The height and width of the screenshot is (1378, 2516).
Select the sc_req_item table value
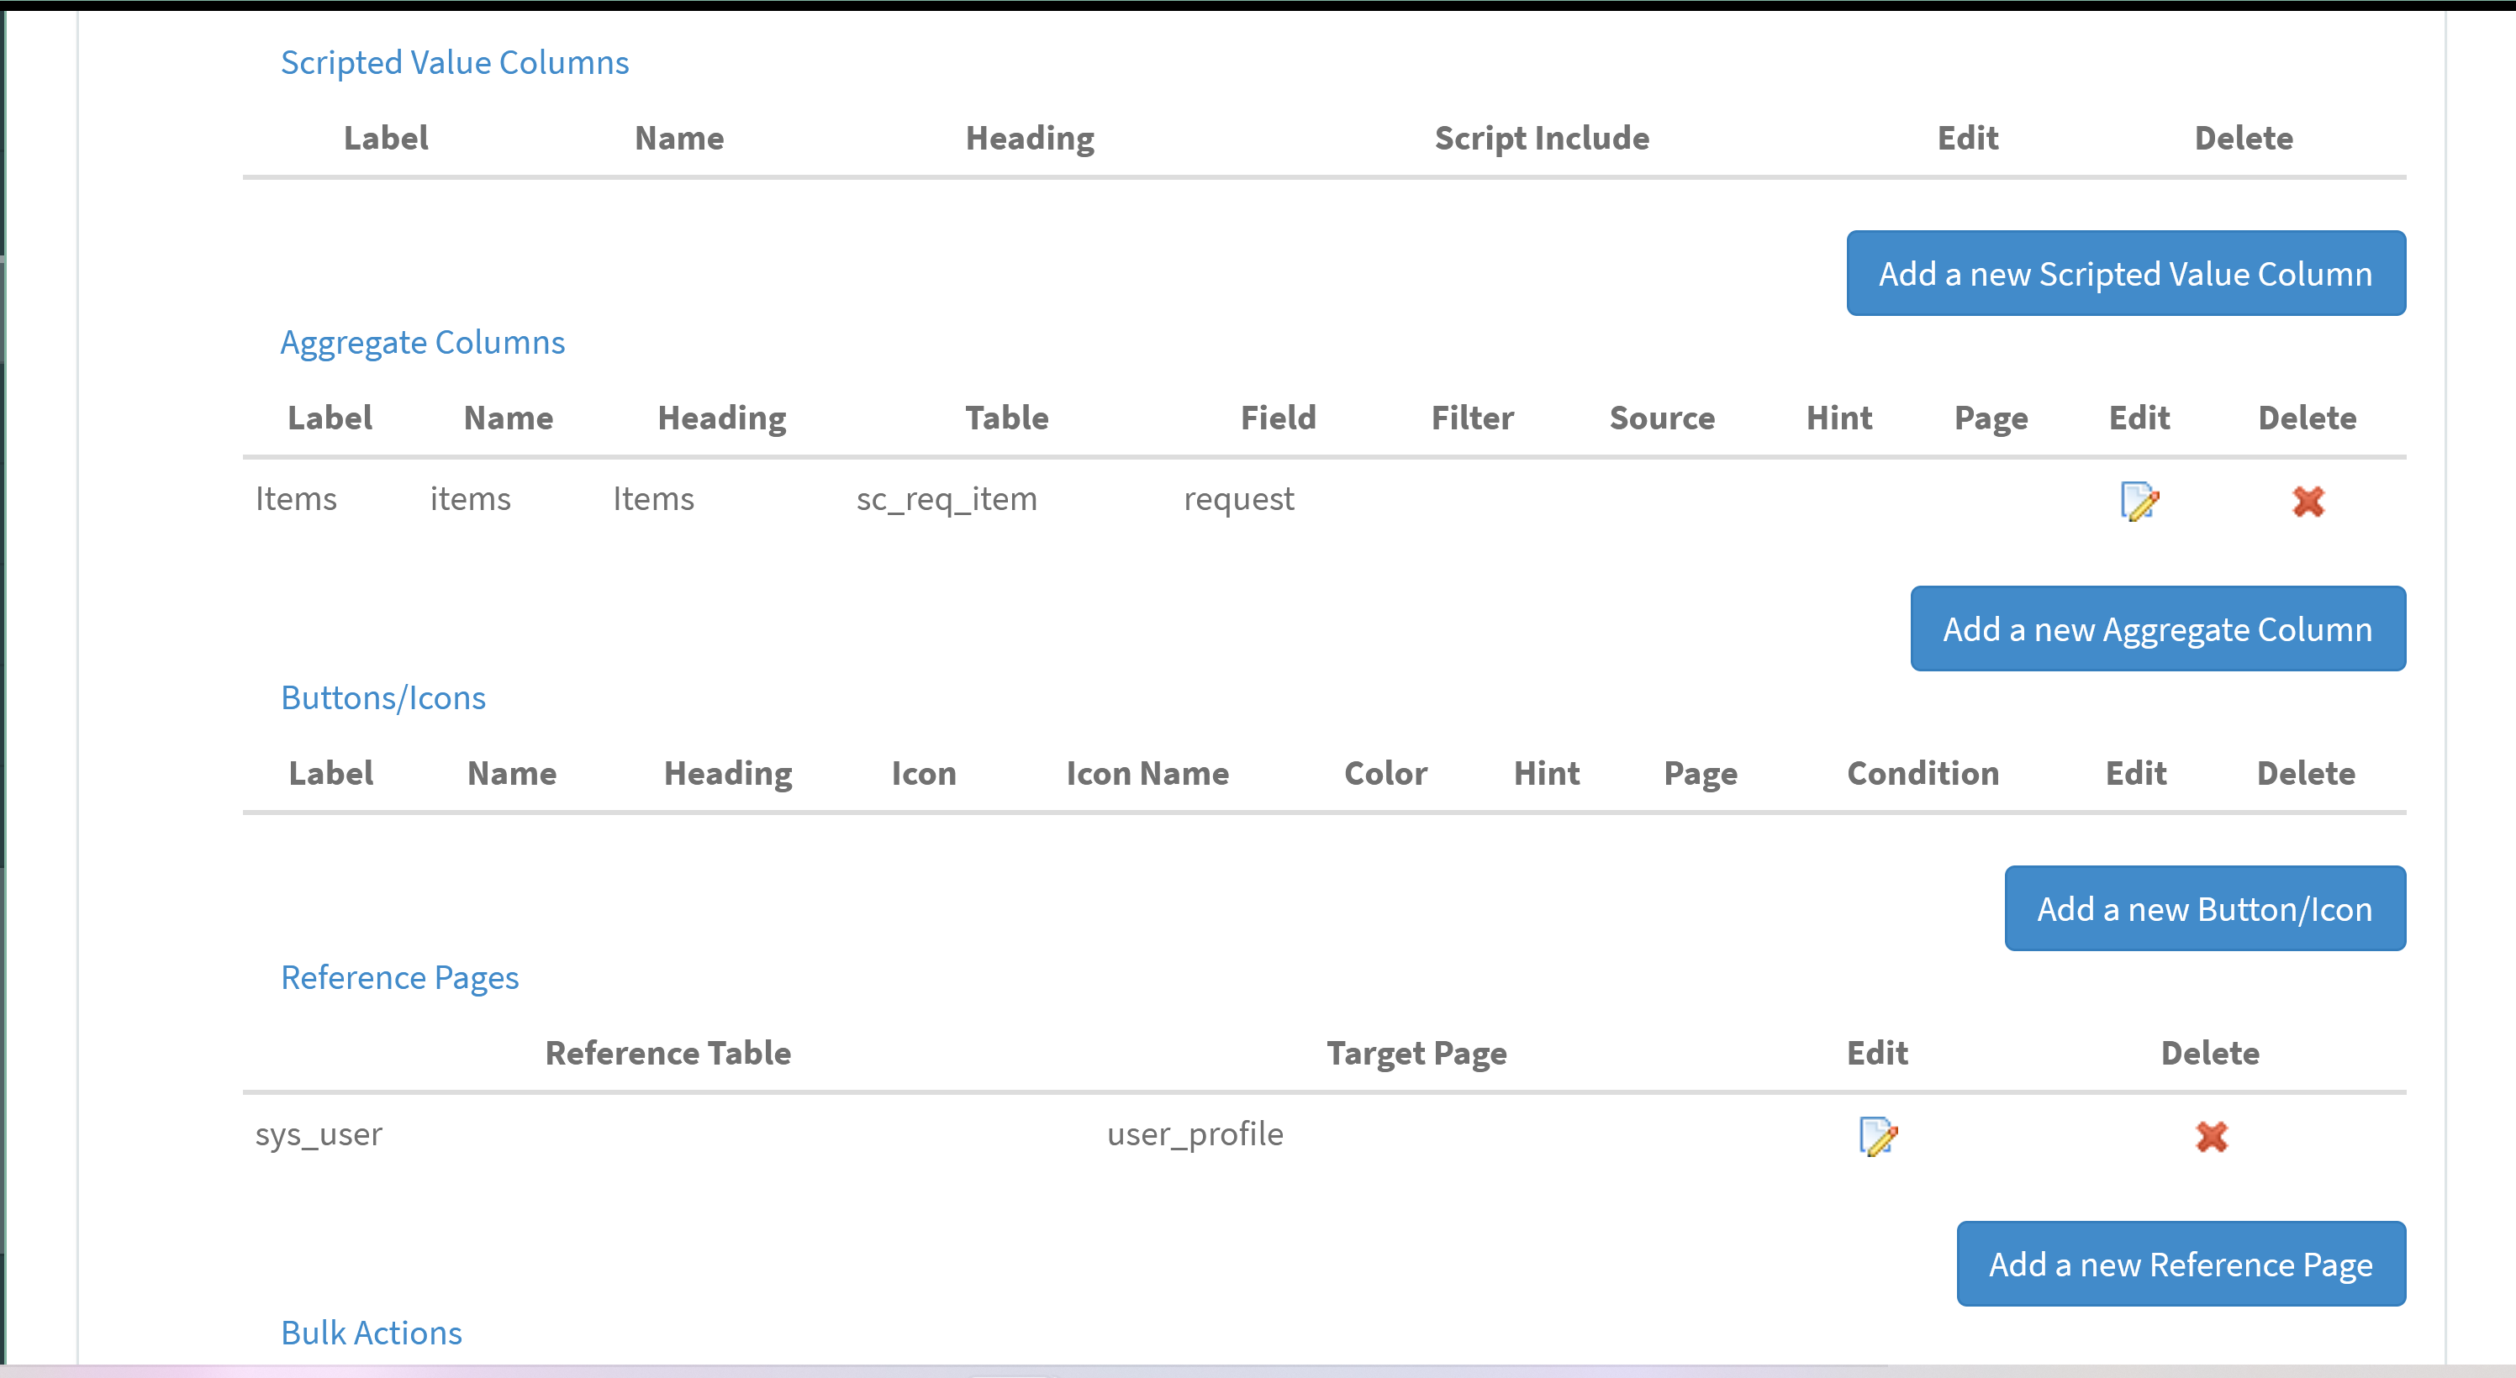coord(947,499)
